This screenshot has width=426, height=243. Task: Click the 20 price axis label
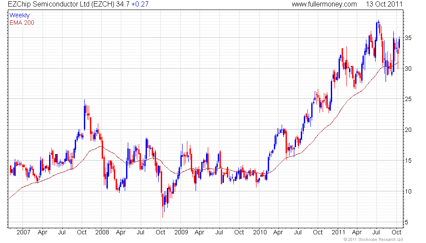[408, 130]
